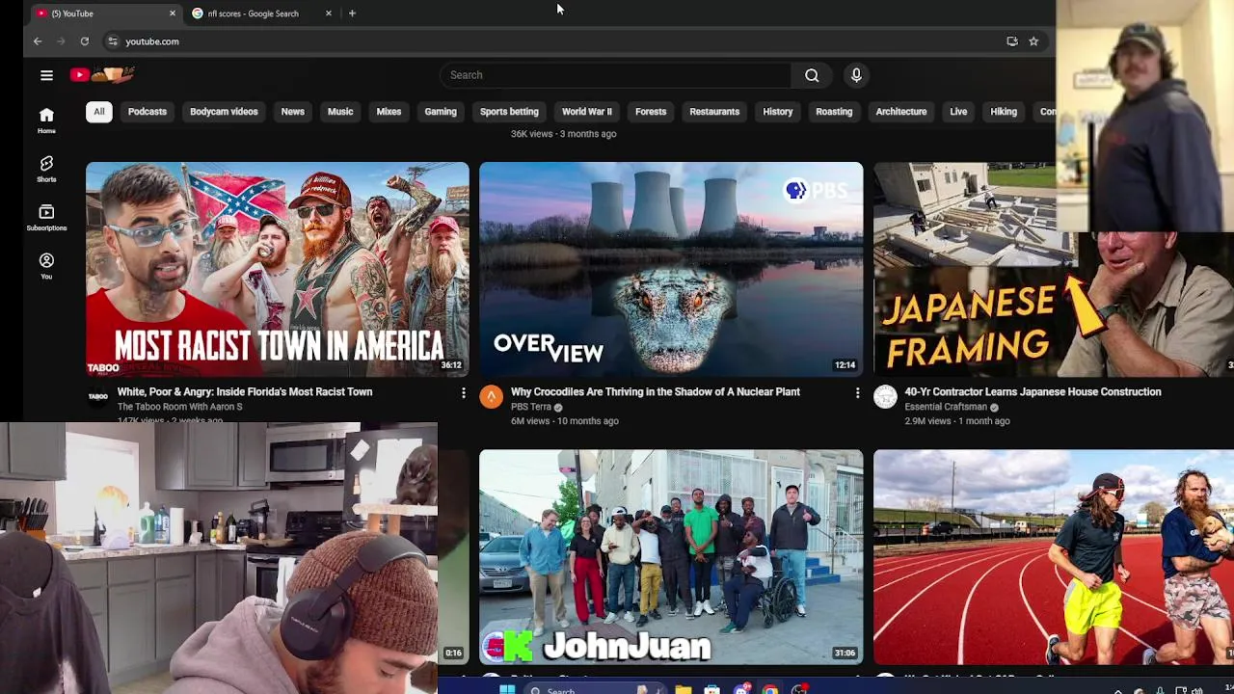
Task: Select the Architecture filter chip
Action: click(901, 112)
